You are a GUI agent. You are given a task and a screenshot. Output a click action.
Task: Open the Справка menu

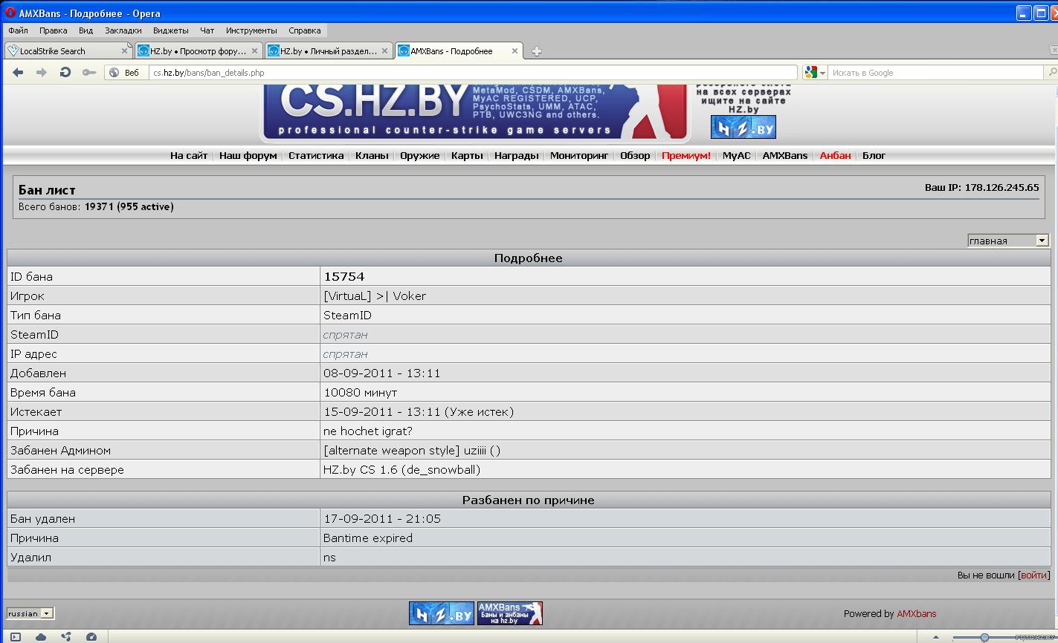(304, 30)
